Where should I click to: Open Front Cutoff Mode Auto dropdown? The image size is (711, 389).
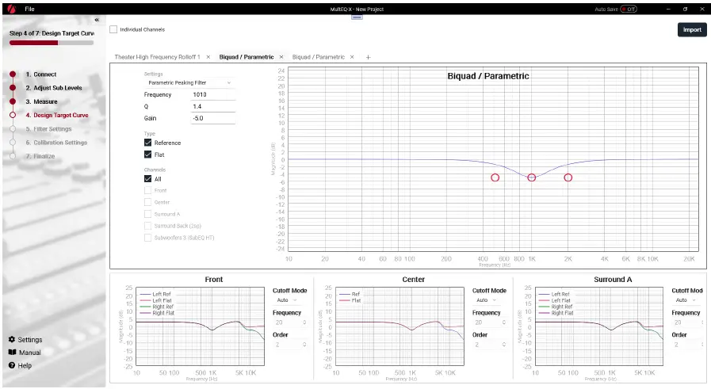pyautogui.click(x=287, y=300)
